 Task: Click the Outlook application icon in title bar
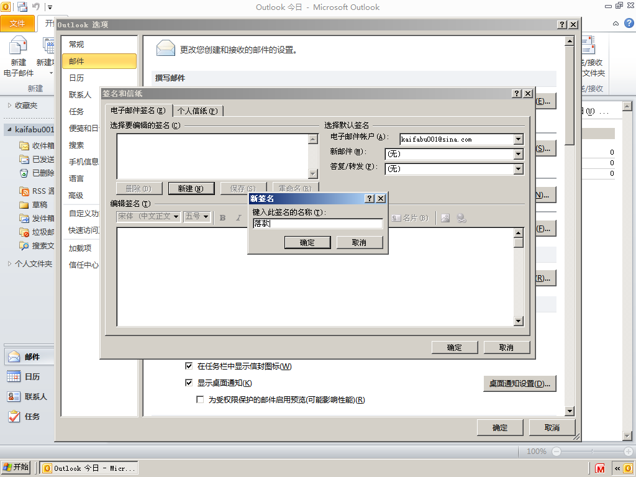[x=6, y=7]
